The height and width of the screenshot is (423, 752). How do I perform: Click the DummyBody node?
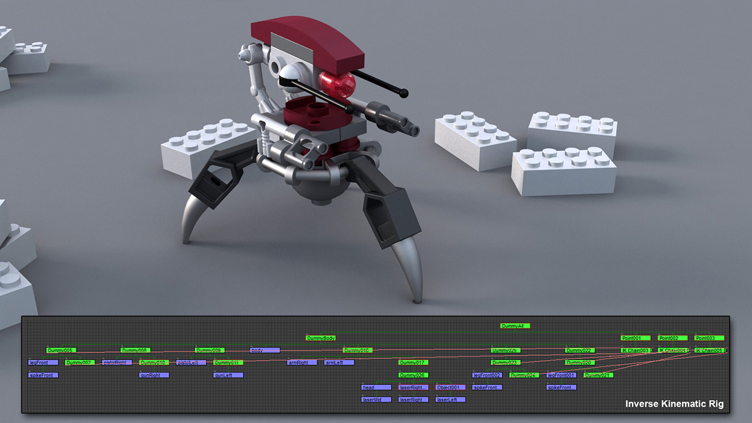point(321,338)
